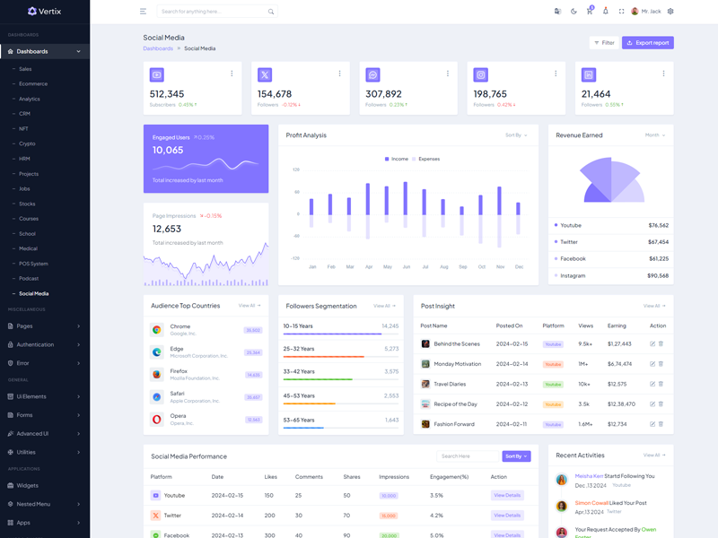
Task: Open the X followers card options menu
Action: click(339, 74)
